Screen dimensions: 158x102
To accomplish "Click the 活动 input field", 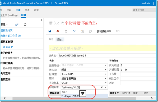I will 138,83.
